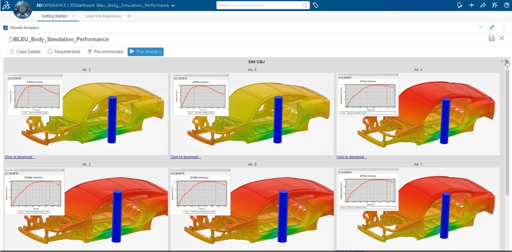The image size is (512, 252).
Task: Click the Alt. 3 label
Action: coord(86,70)
